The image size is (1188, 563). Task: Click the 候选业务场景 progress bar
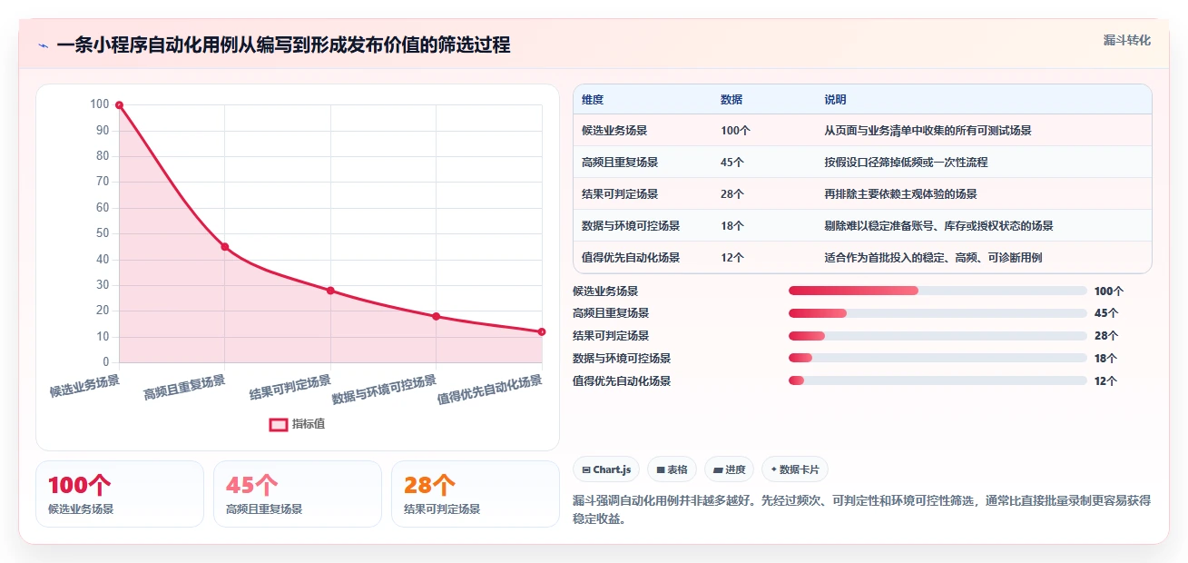coord(938,291)
